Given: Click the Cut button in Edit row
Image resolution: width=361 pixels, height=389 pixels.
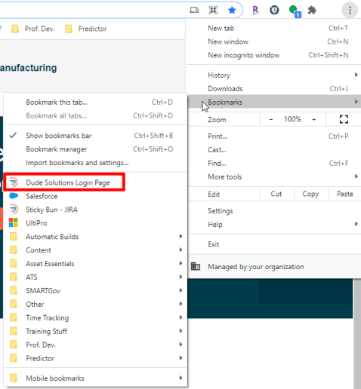Looking at the screenshot, I should [x=276, y=194].
